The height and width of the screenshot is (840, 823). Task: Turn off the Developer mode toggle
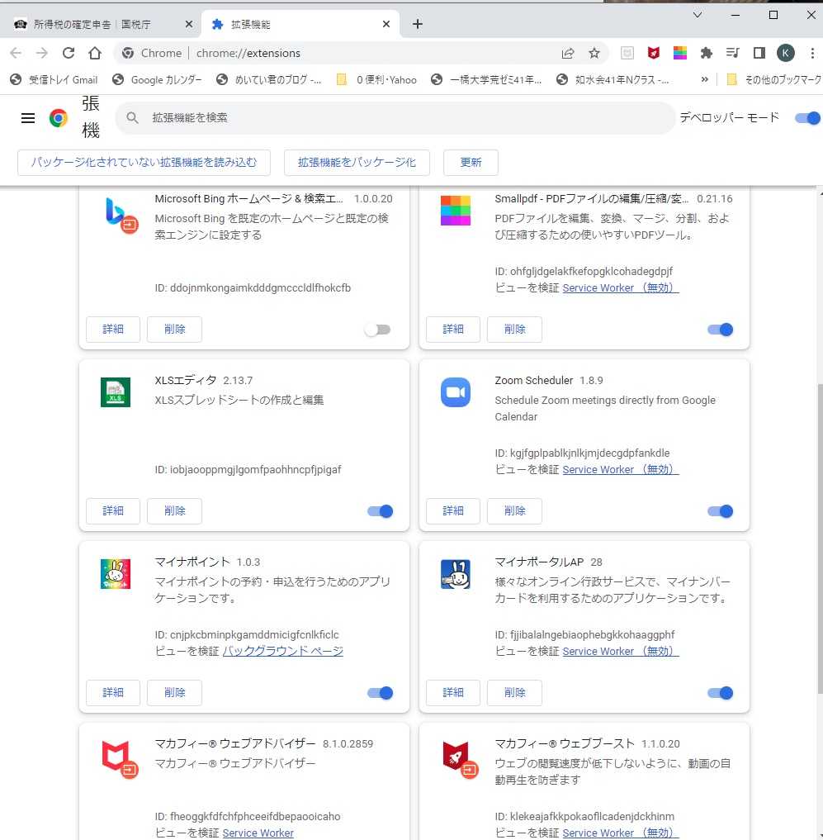806,118
